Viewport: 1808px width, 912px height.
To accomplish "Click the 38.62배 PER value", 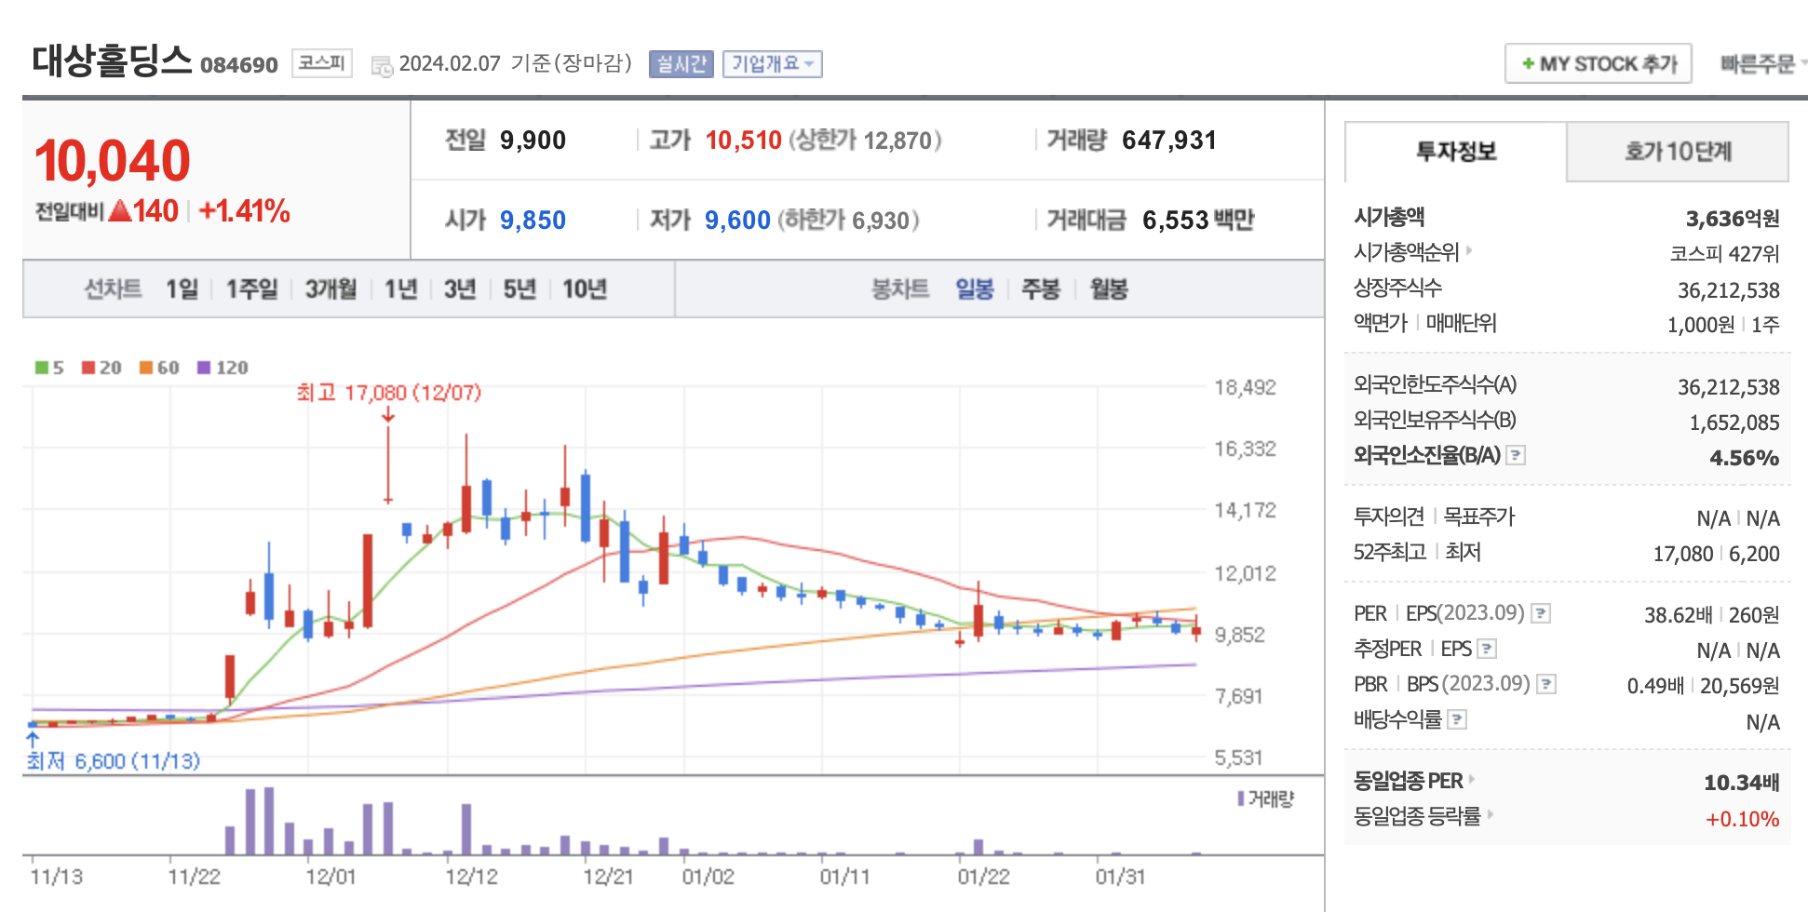I will click(x=1678, y=615).
